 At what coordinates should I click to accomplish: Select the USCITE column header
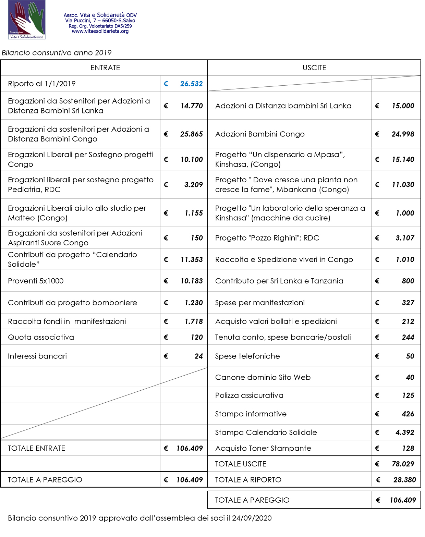pos(314,68)
